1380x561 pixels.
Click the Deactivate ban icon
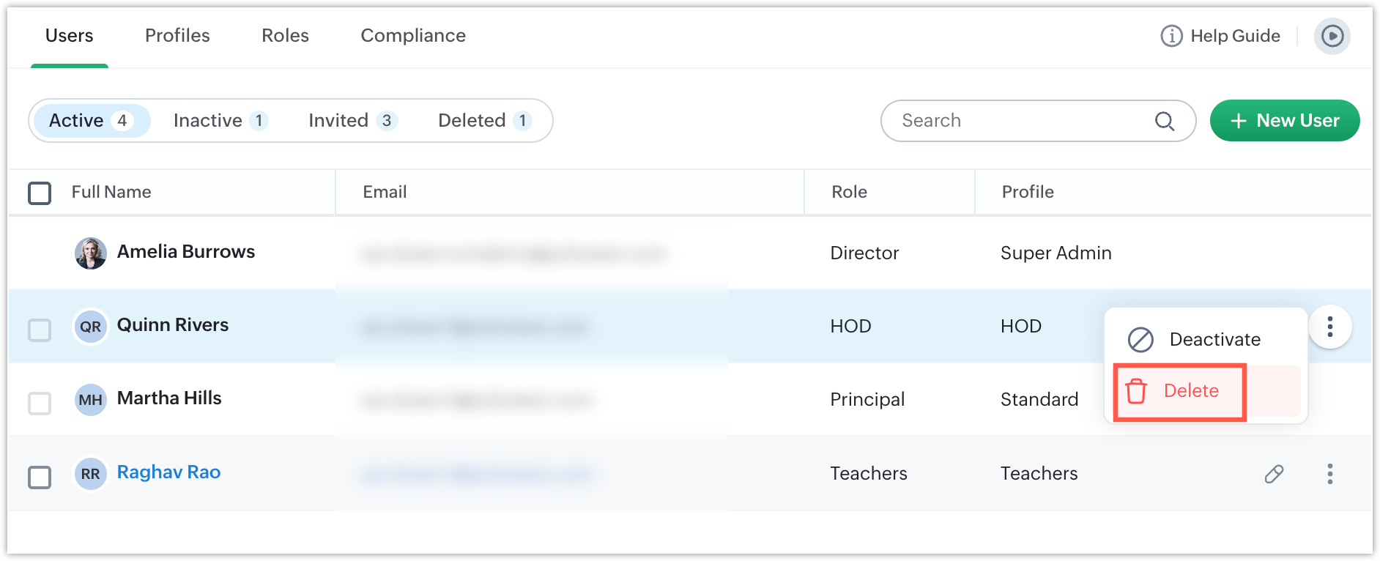(1140, 340)
